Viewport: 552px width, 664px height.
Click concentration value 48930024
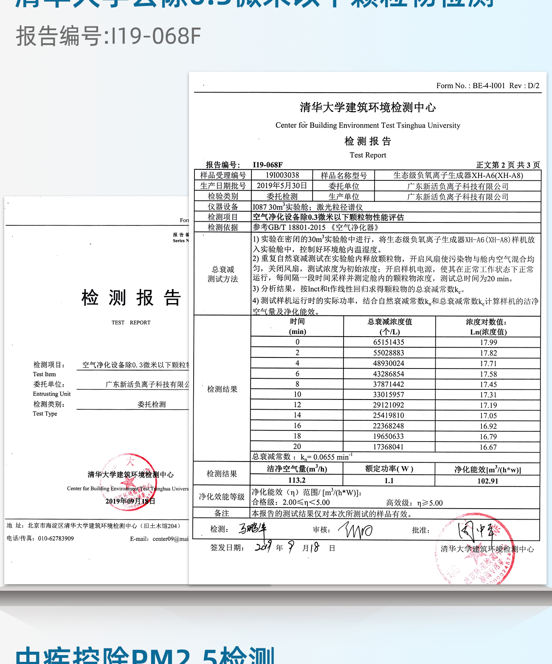[x=389, y=363]
